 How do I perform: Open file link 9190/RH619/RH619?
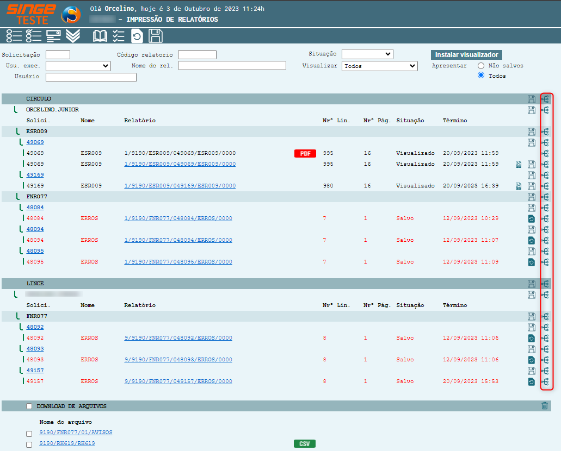click(x=67, y=443)
